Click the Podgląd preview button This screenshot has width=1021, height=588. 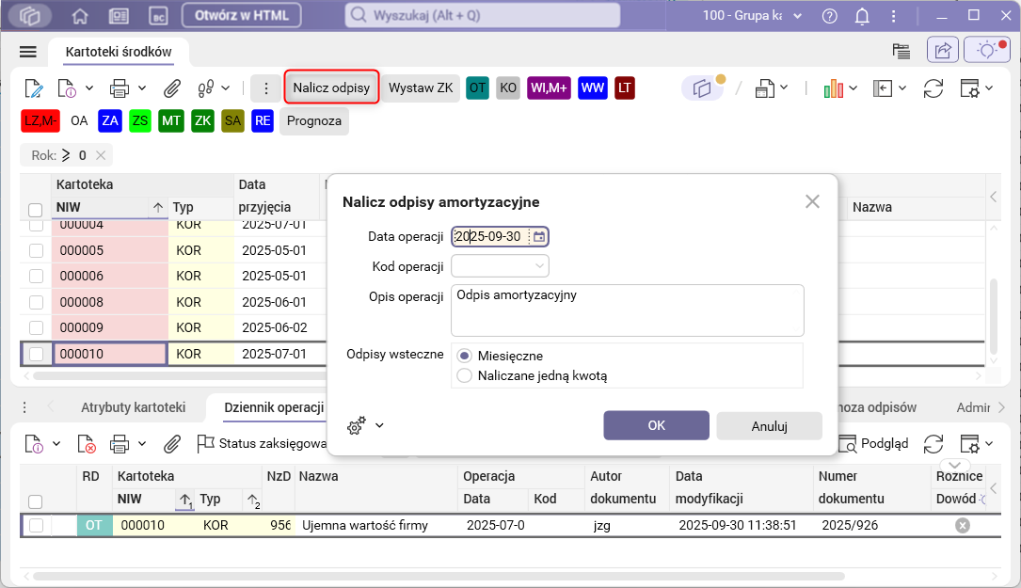coord(873,444)
